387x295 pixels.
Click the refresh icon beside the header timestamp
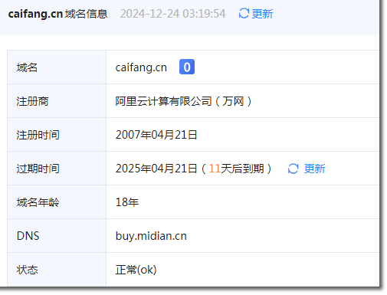tap(244, 13)
